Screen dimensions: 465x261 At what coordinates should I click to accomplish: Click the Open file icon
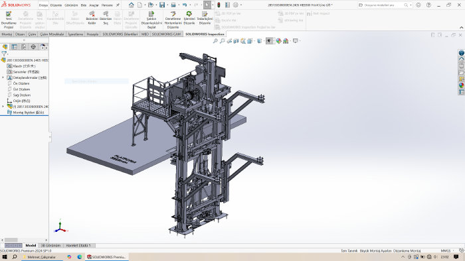click(151, 5)
